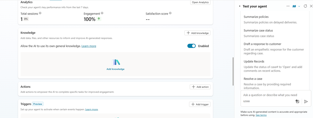Click the attach image icon in chat box

click(298, 101)
